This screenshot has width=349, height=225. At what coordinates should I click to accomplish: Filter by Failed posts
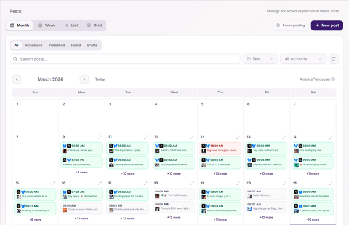76,45
